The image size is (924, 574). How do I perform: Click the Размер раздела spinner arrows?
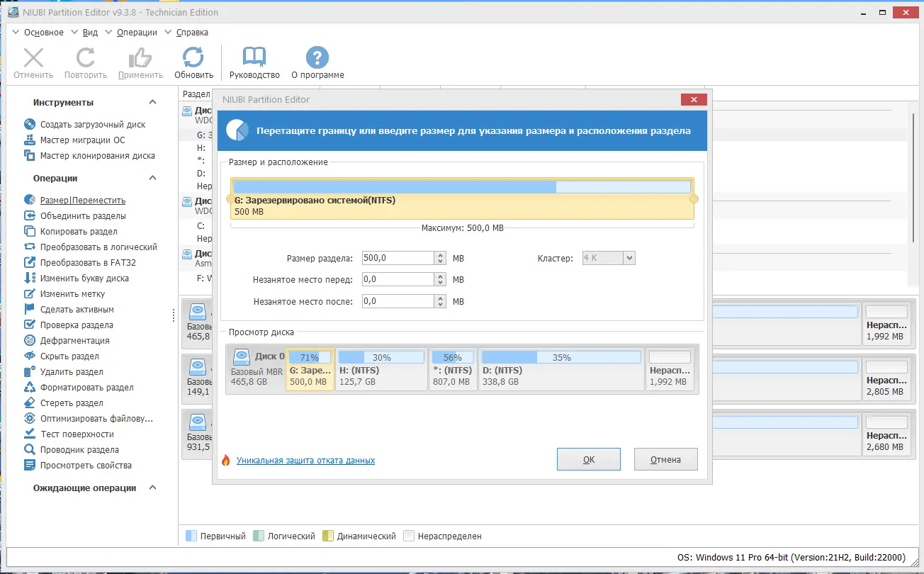pos(441,258)
